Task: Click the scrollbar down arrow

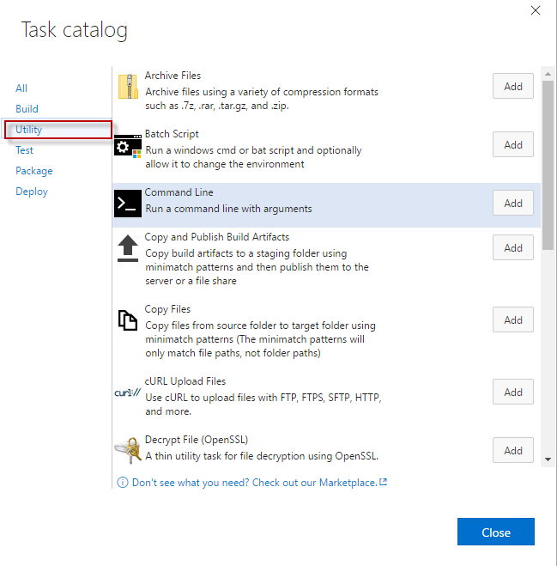Action: pos(548,459)
